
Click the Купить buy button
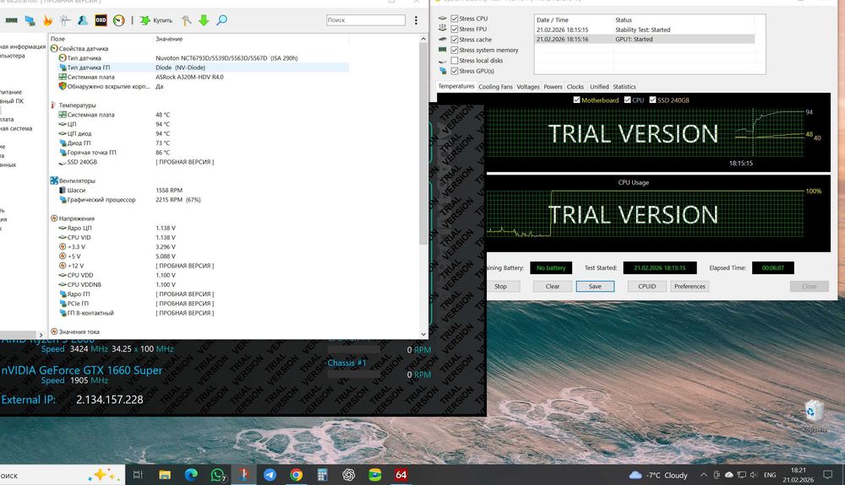(x=155, y=19)
